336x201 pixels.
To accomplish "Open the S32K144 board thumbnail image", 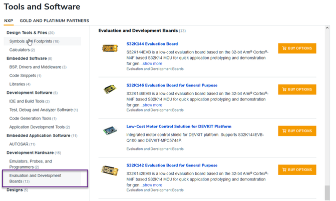I will coord(108,48).
